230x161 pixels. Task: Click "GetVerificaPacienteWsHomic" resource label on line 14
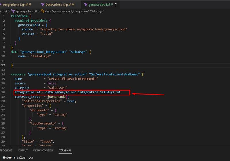[114, 74]
